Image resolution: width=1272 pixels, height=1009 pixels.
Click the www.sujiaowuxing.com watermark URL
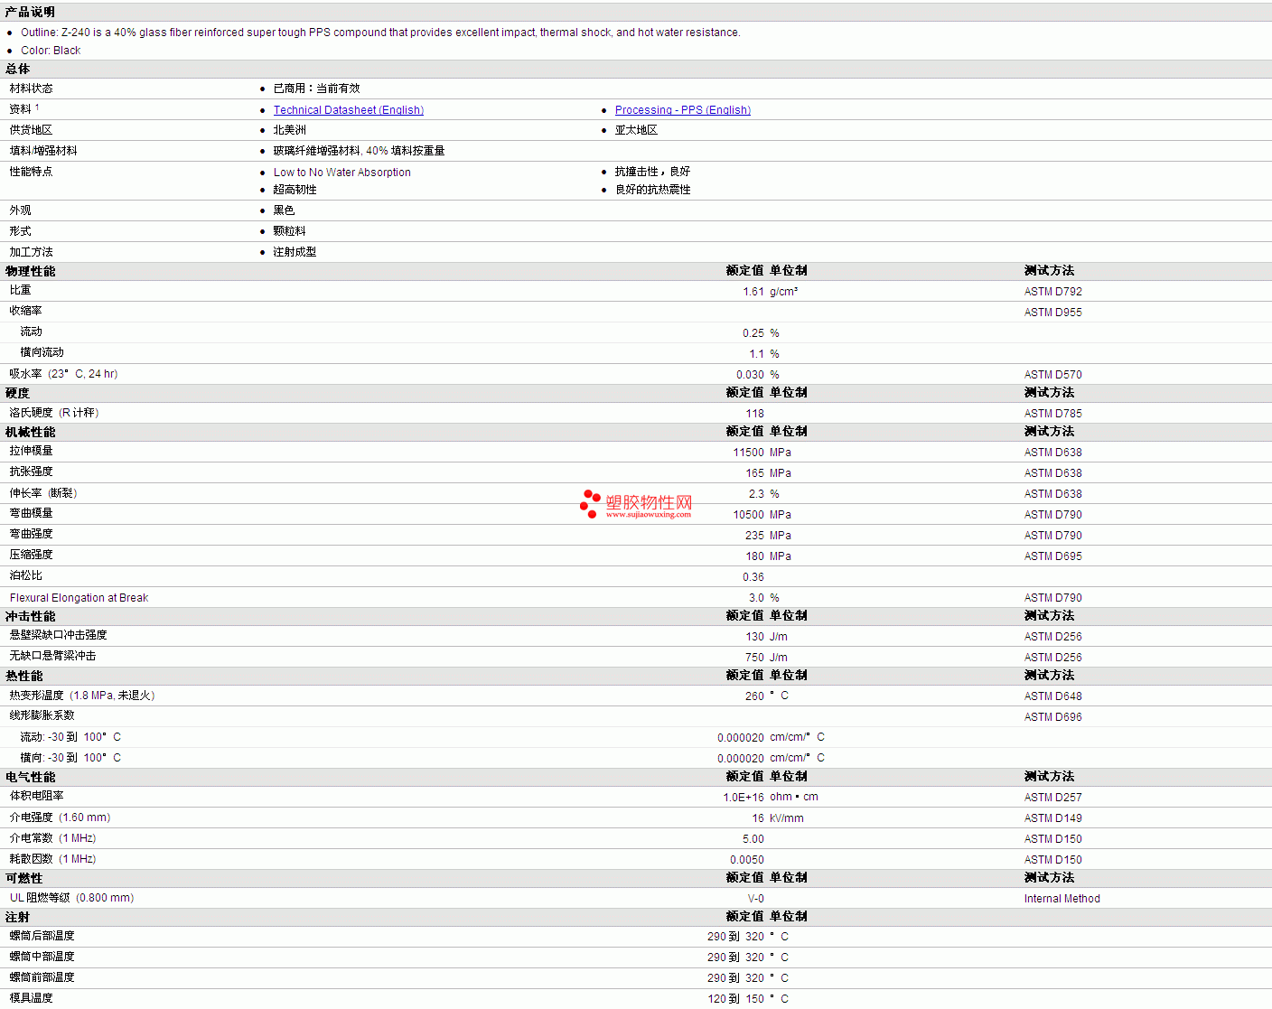[x=648, y=515]
